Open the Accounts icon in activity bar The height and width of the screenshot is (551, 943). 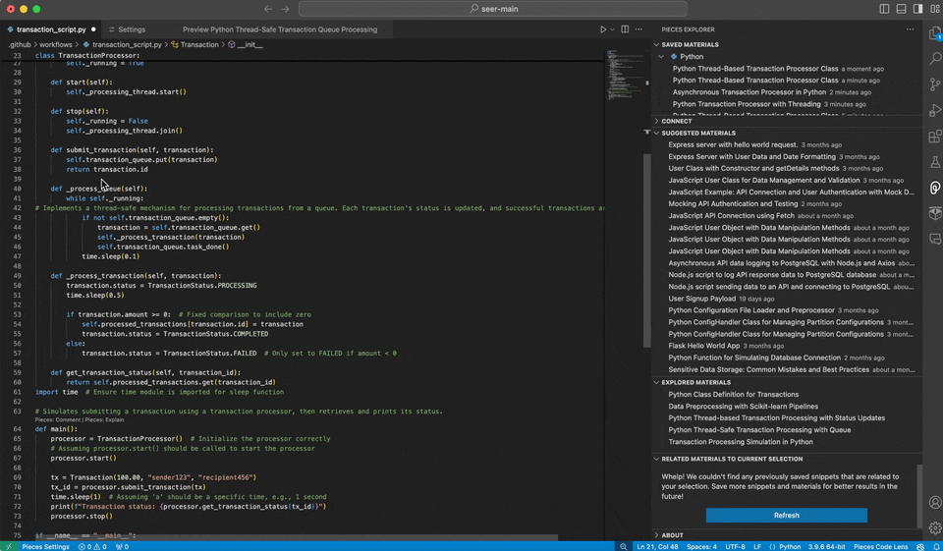pos(934,502)
